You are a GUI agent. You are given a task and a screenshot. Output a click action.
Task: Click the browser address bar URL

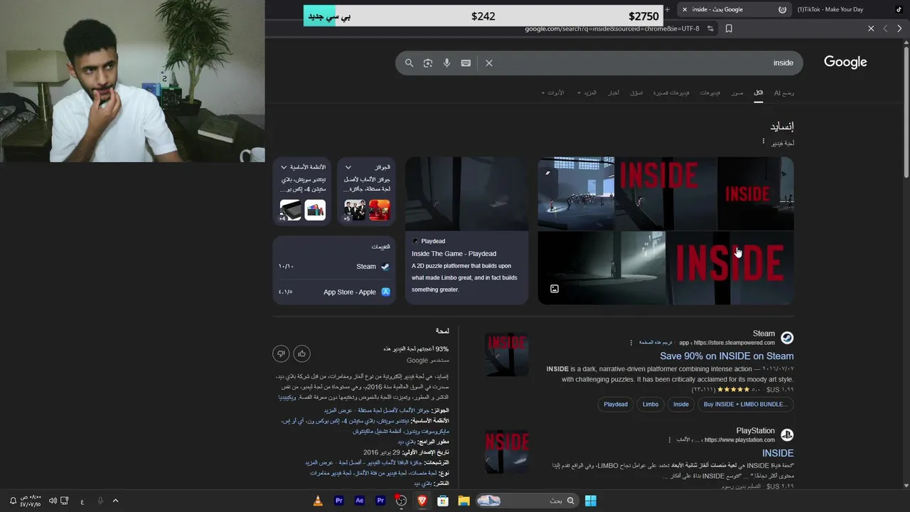coord(612,28)
